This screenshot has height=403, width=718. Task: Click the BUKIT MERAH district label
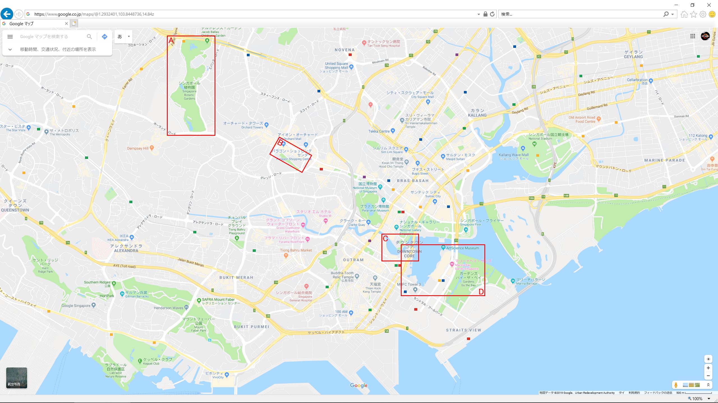pyautogui.click(x=236, y=277)
